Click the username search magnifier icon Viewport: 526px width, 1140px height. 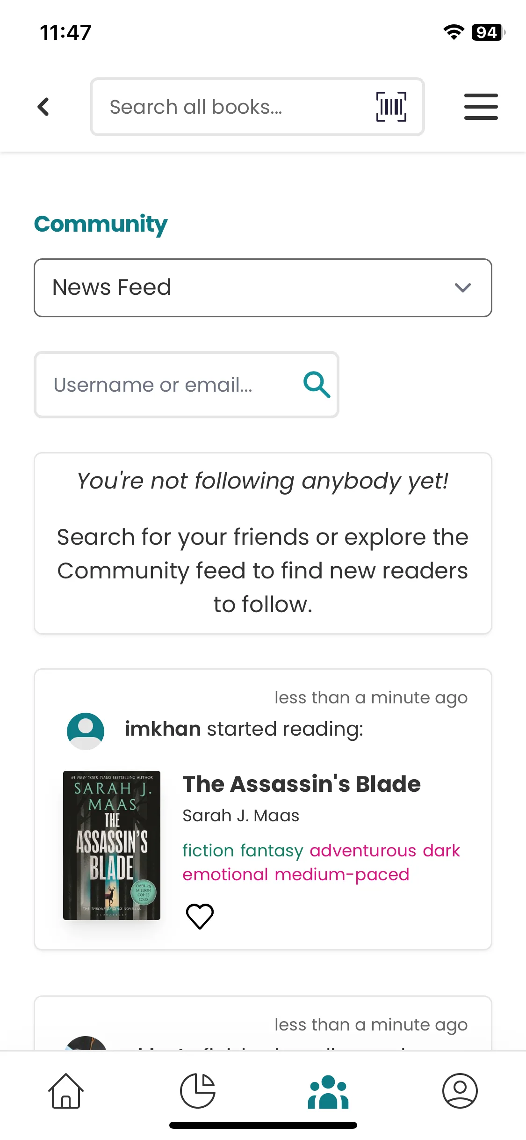pyautogui.click(x=317, y=385)
